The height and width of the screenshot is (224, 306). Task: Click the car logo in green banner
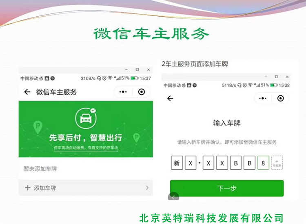pyautogui.click(x=86, y=118)
